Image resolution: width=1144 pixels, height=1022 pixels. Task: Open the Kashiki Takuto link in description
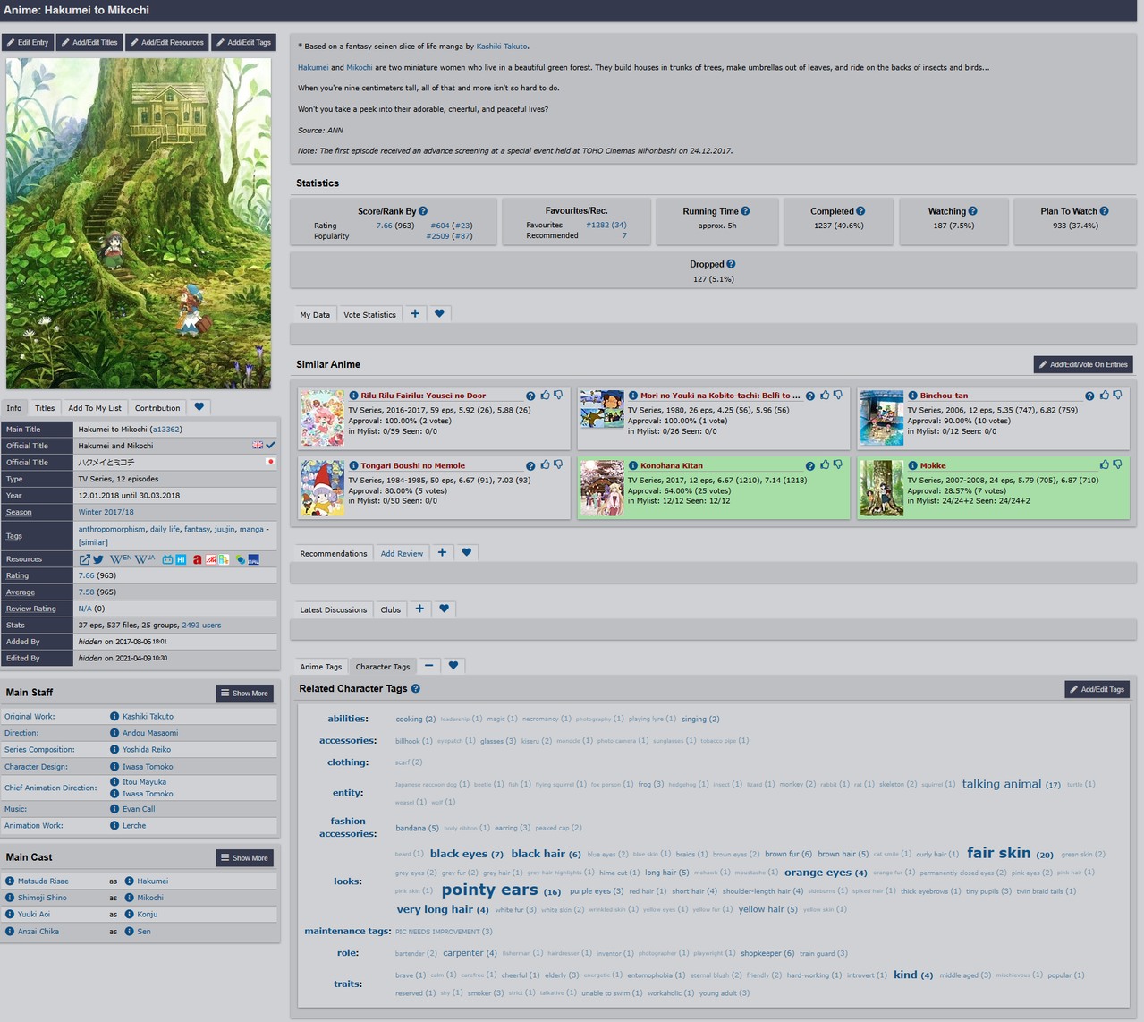click(502, 46)
